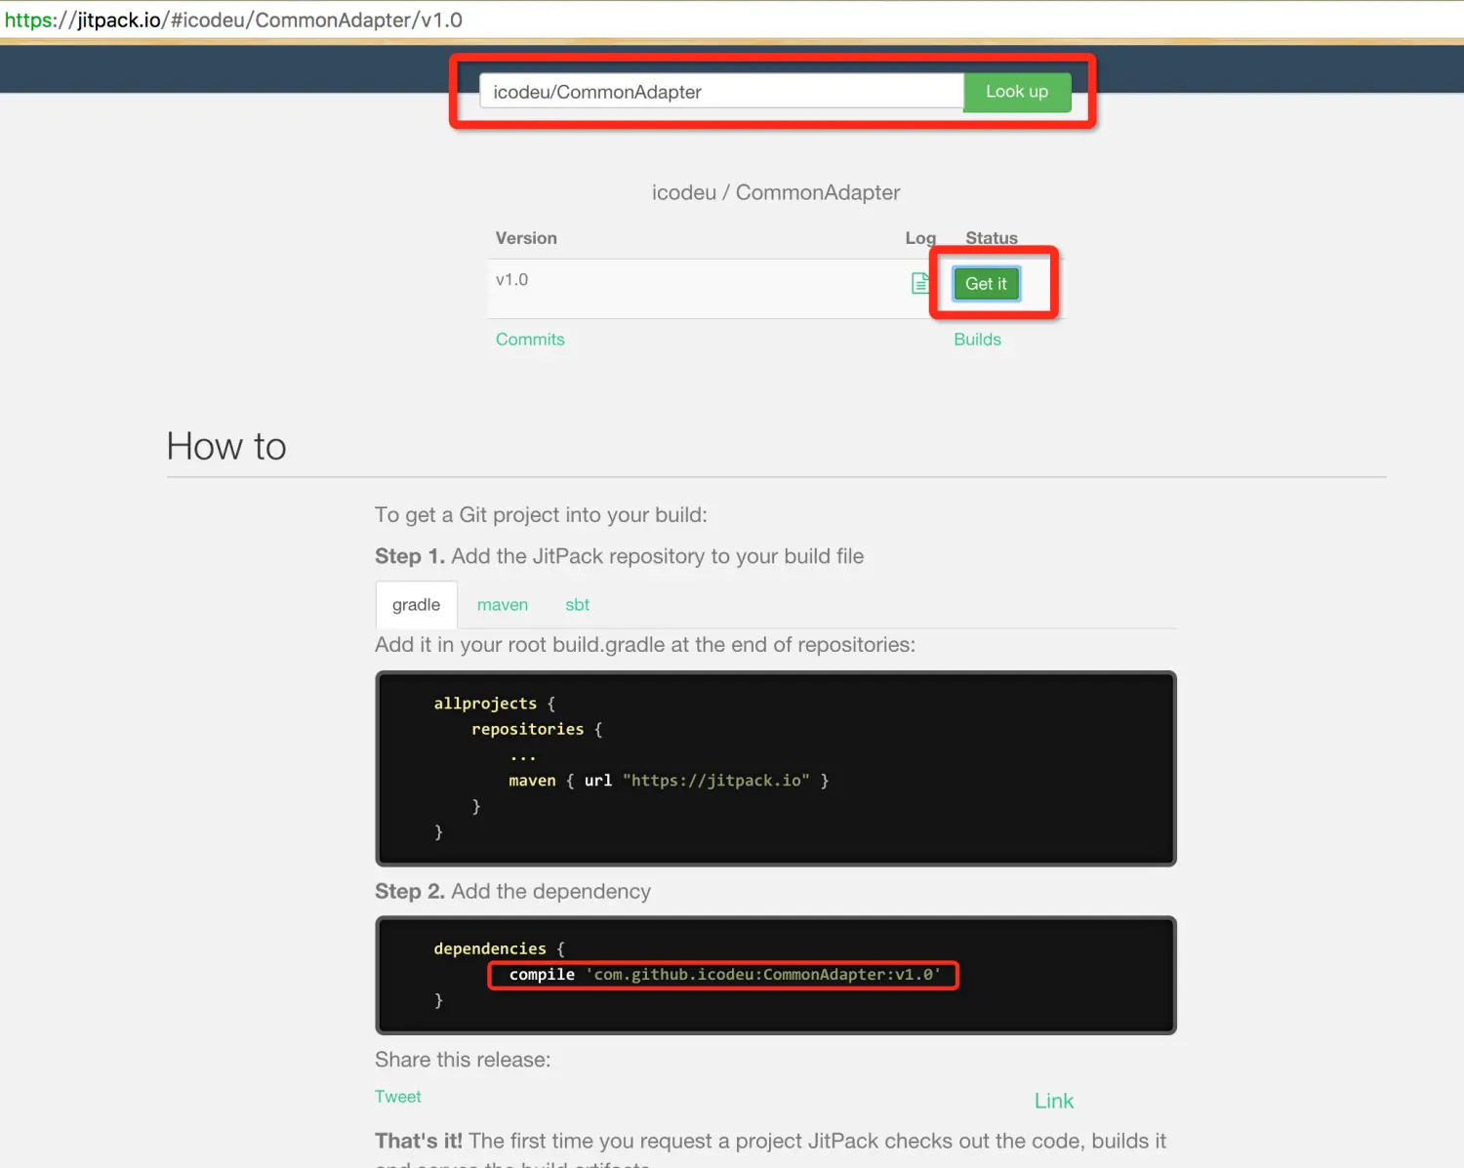1464x1168 pixels.
Task: Click the Version column header
Action: click(x=526, y=238)
